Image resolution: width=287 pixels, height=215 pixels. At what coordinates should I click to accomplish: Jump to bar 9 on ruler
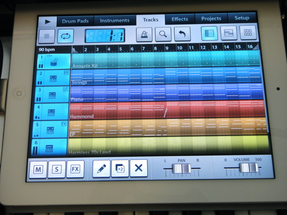[x=167, y=48]
